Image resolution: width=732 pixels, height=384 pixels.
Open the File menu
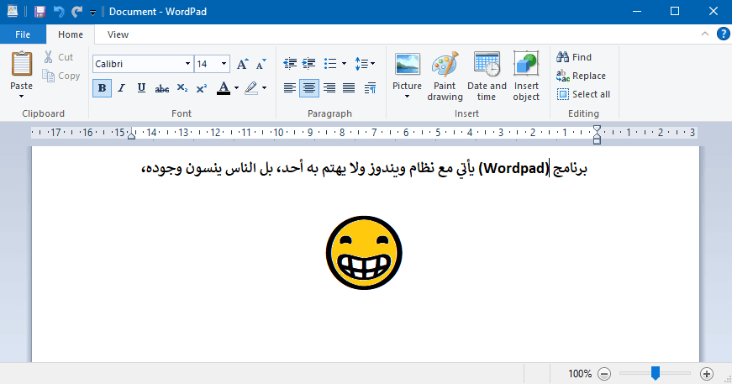click(23, 34)
